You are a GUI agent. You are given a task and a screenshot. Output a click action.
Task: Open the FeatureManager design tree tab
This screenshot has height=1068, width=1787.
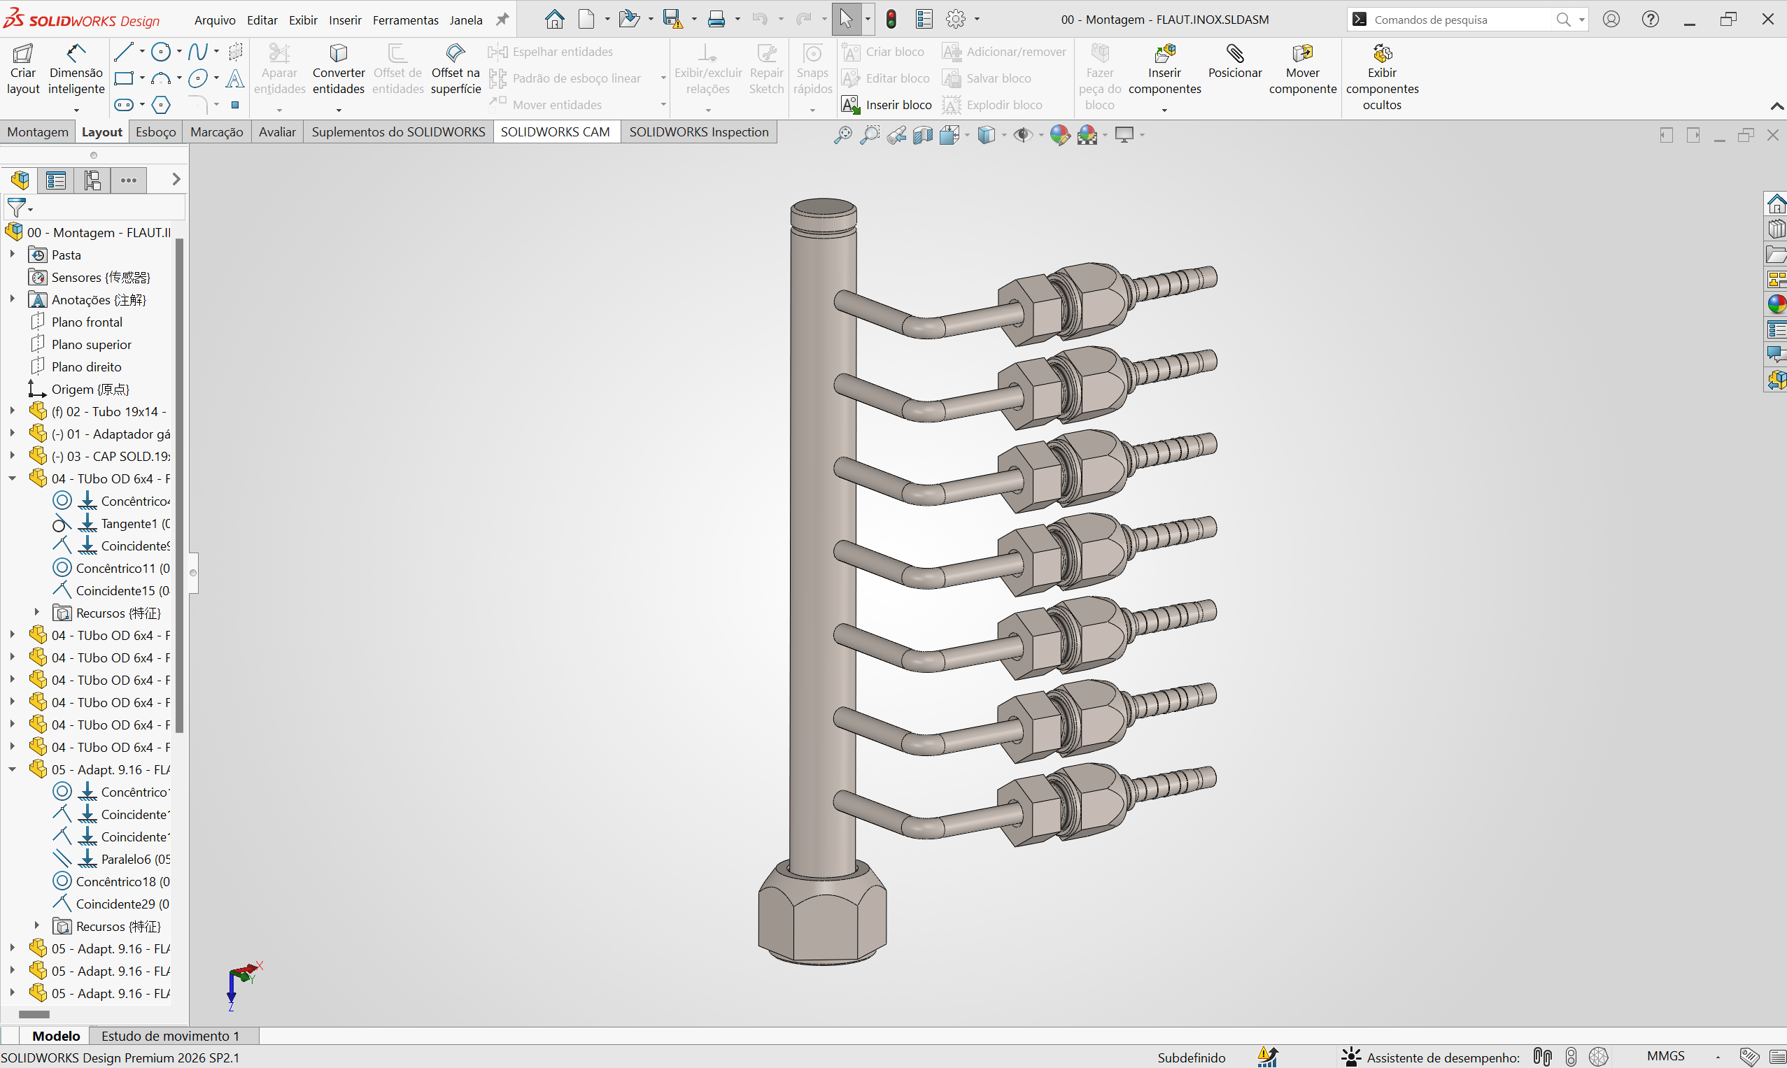click(x=20, y=180)
